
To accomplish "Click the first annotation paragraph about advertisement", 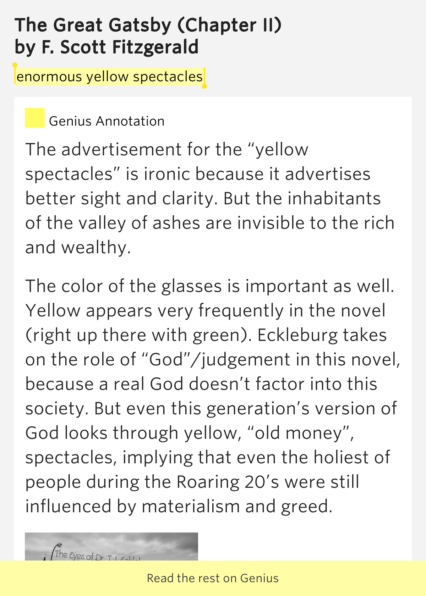I will pyautogui.click(x=210, y=198).
